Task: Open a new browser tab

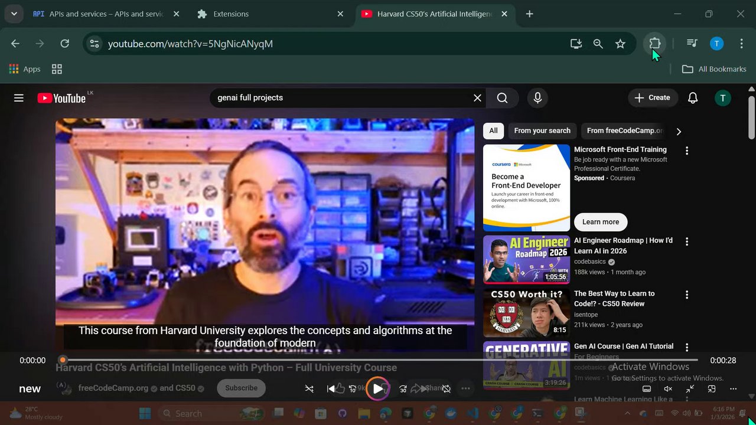Action: pyautogui.click(x=529, y=14)
